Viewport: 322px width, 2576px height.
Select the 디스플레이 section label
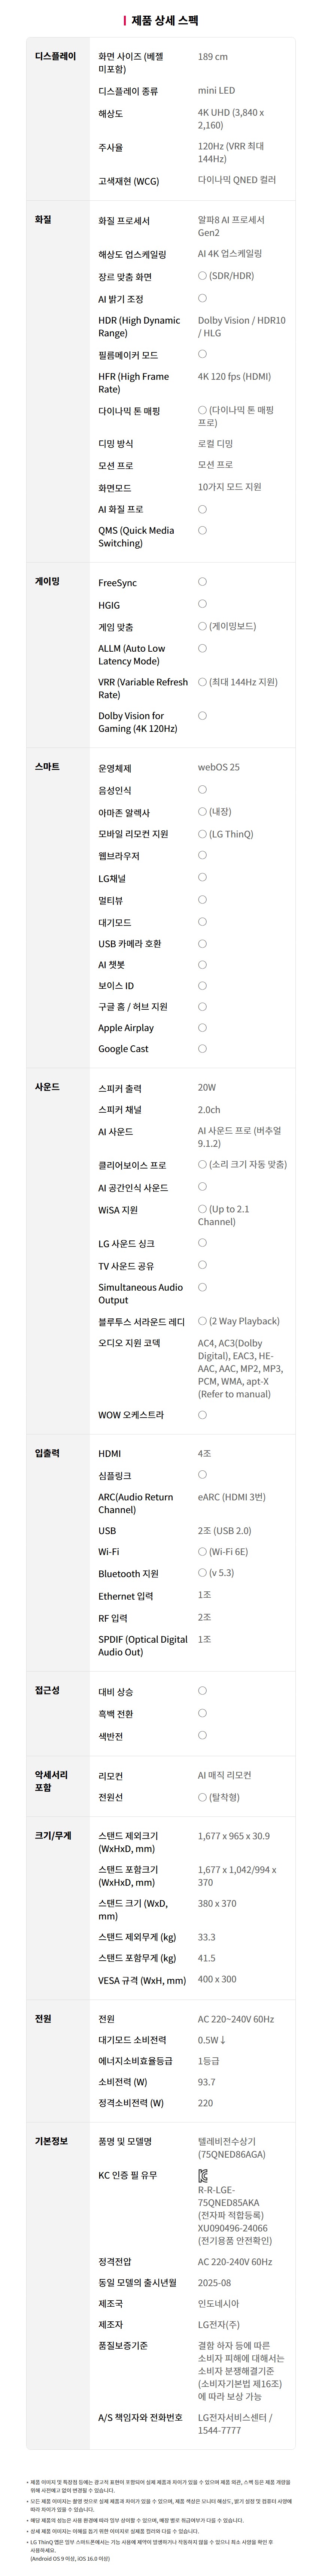click(55, 57)
